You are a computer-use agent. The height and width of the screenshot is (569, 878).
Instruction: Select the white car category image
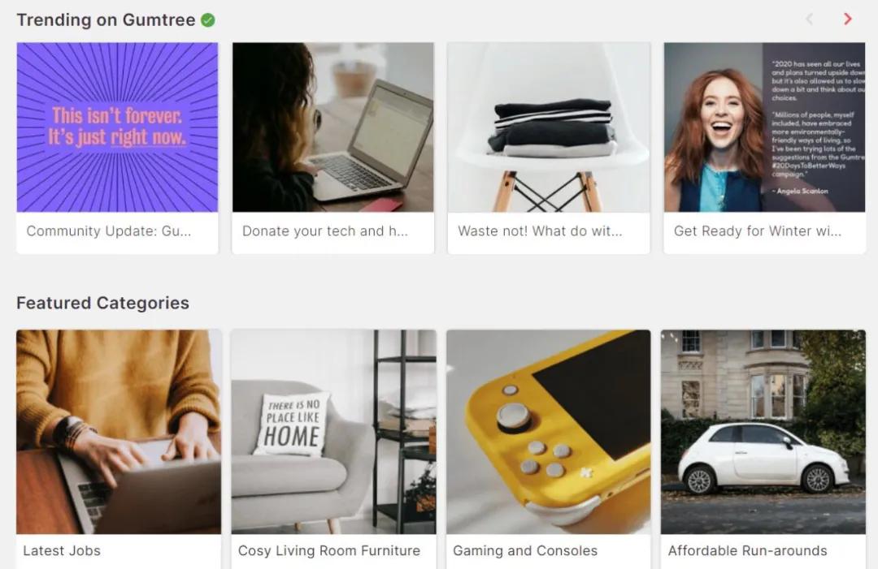tap(763, 432)
